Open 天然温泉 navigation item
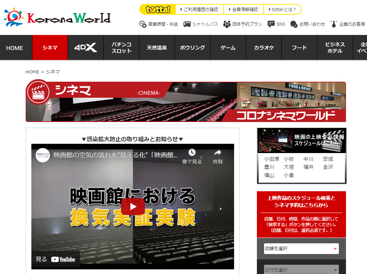Viewport: 367px width, 274px height. [x=157, y=48]
